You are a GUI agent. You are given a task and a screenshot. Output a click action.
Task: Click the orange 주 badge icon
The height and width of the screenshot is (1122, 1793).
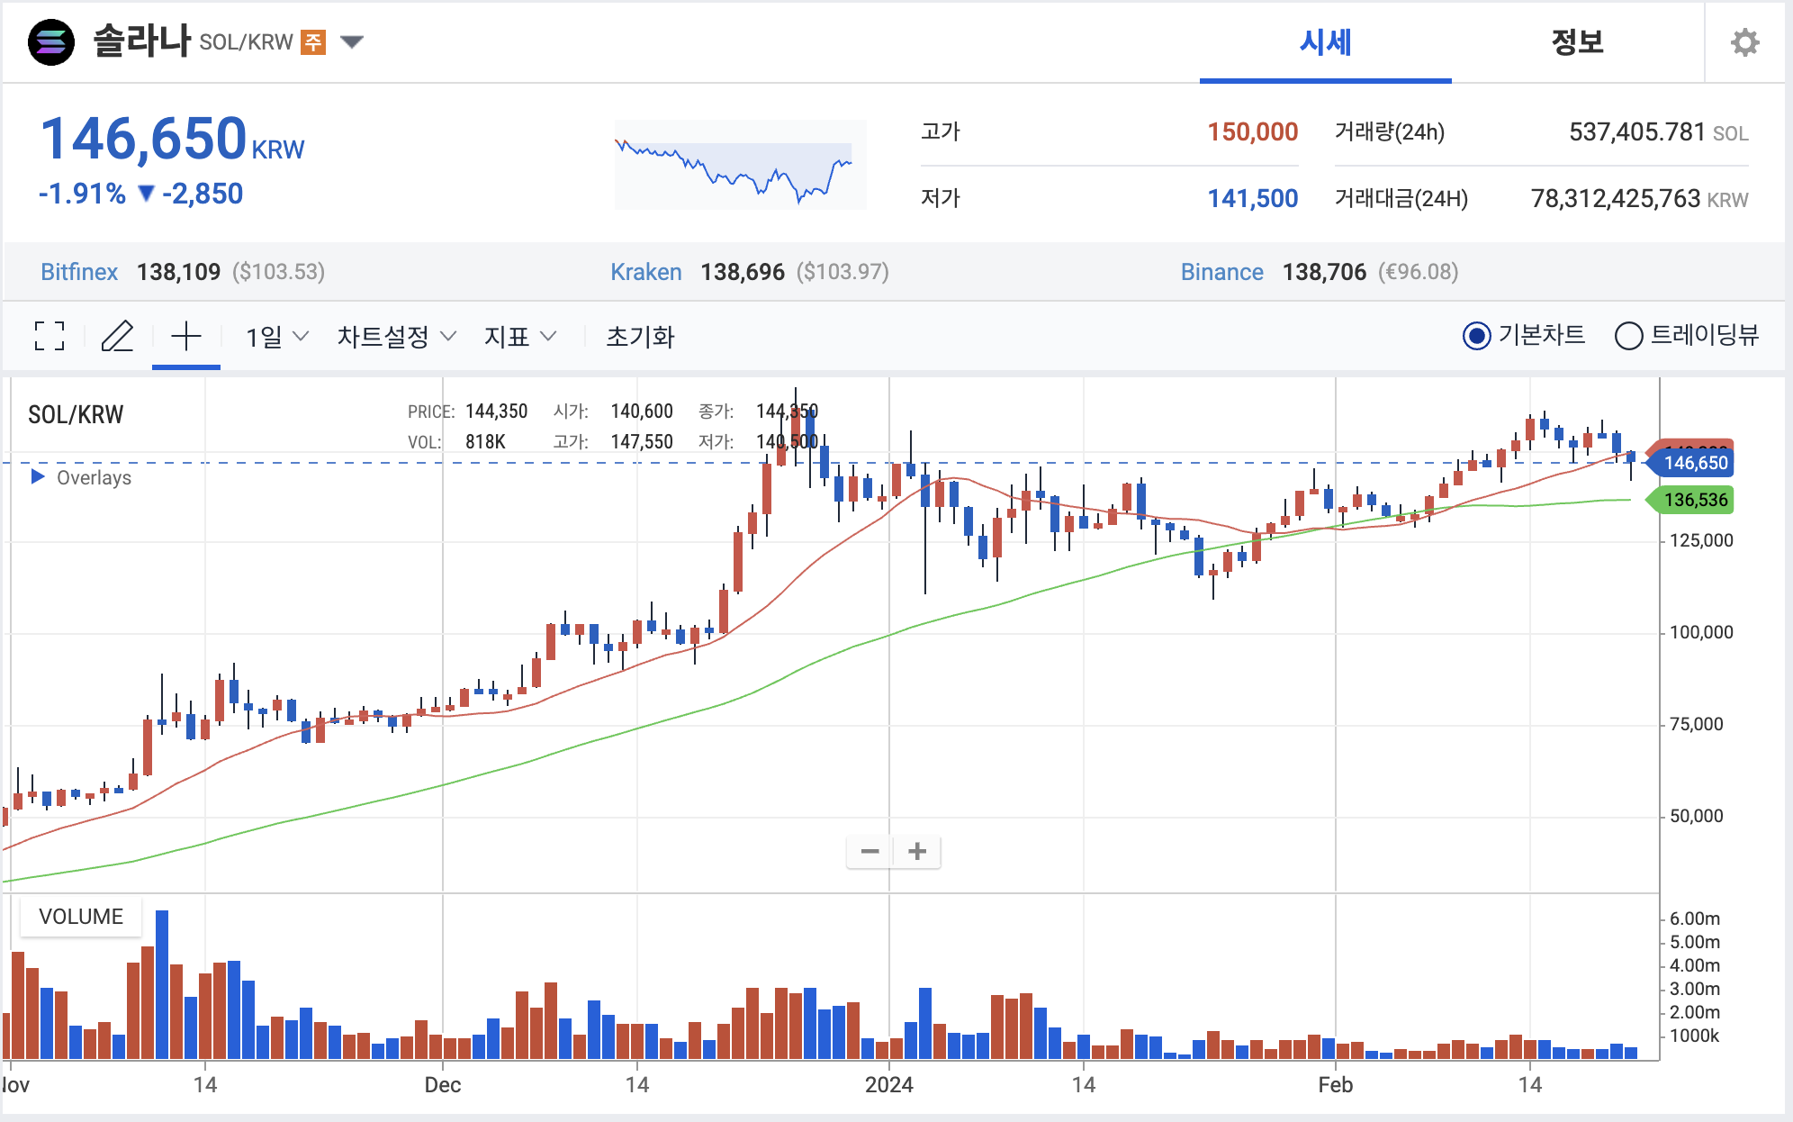pos(312,42)
